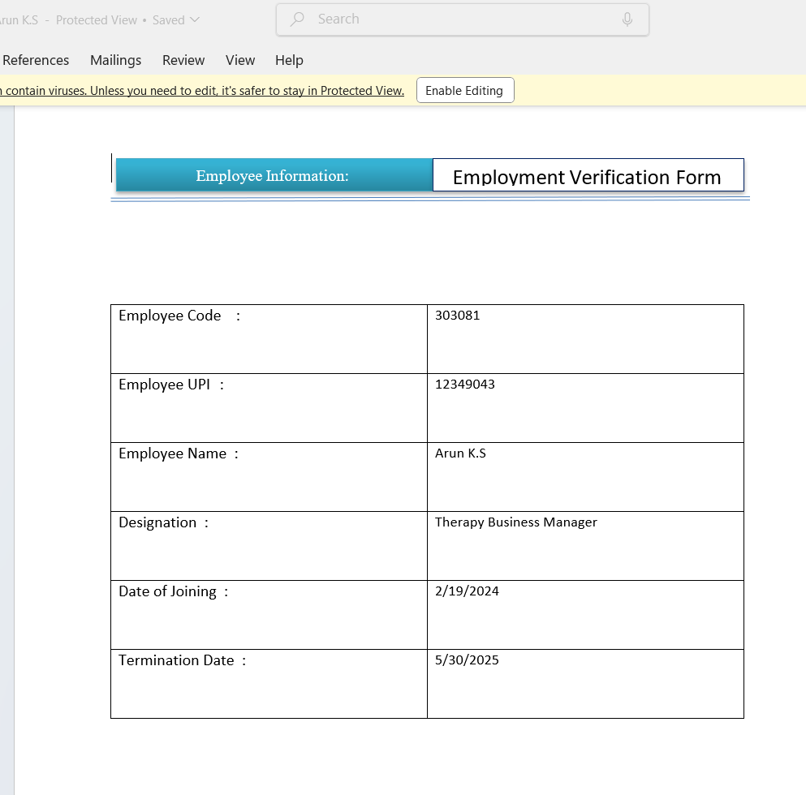
Task: Click the microphone icon in search box
Action: tap(627, 19)
